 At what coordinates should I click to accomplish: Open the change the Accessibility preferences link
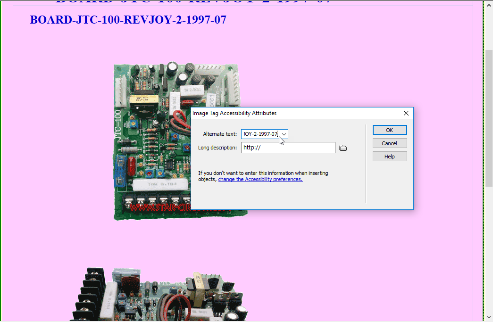pos(260,179)
